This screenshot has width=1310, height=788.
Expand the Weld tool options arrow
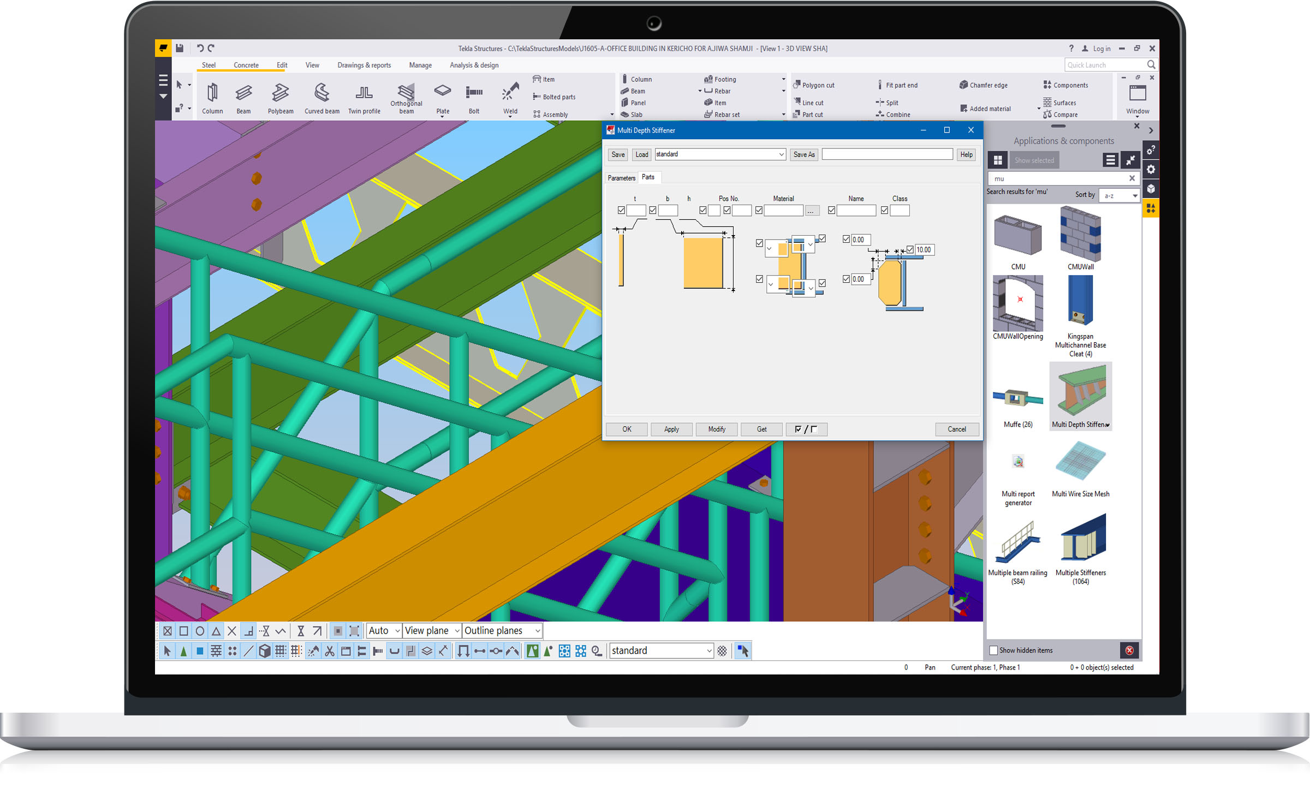510,116
